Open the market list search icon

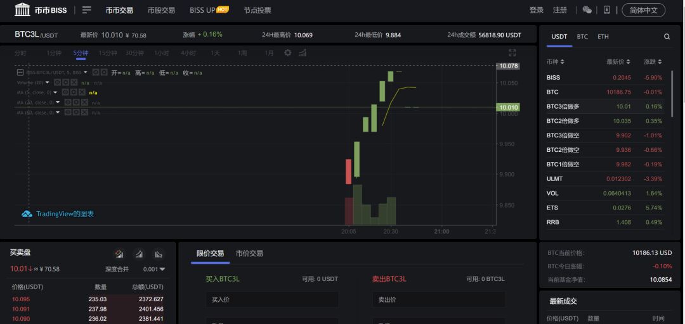[667, 37]
